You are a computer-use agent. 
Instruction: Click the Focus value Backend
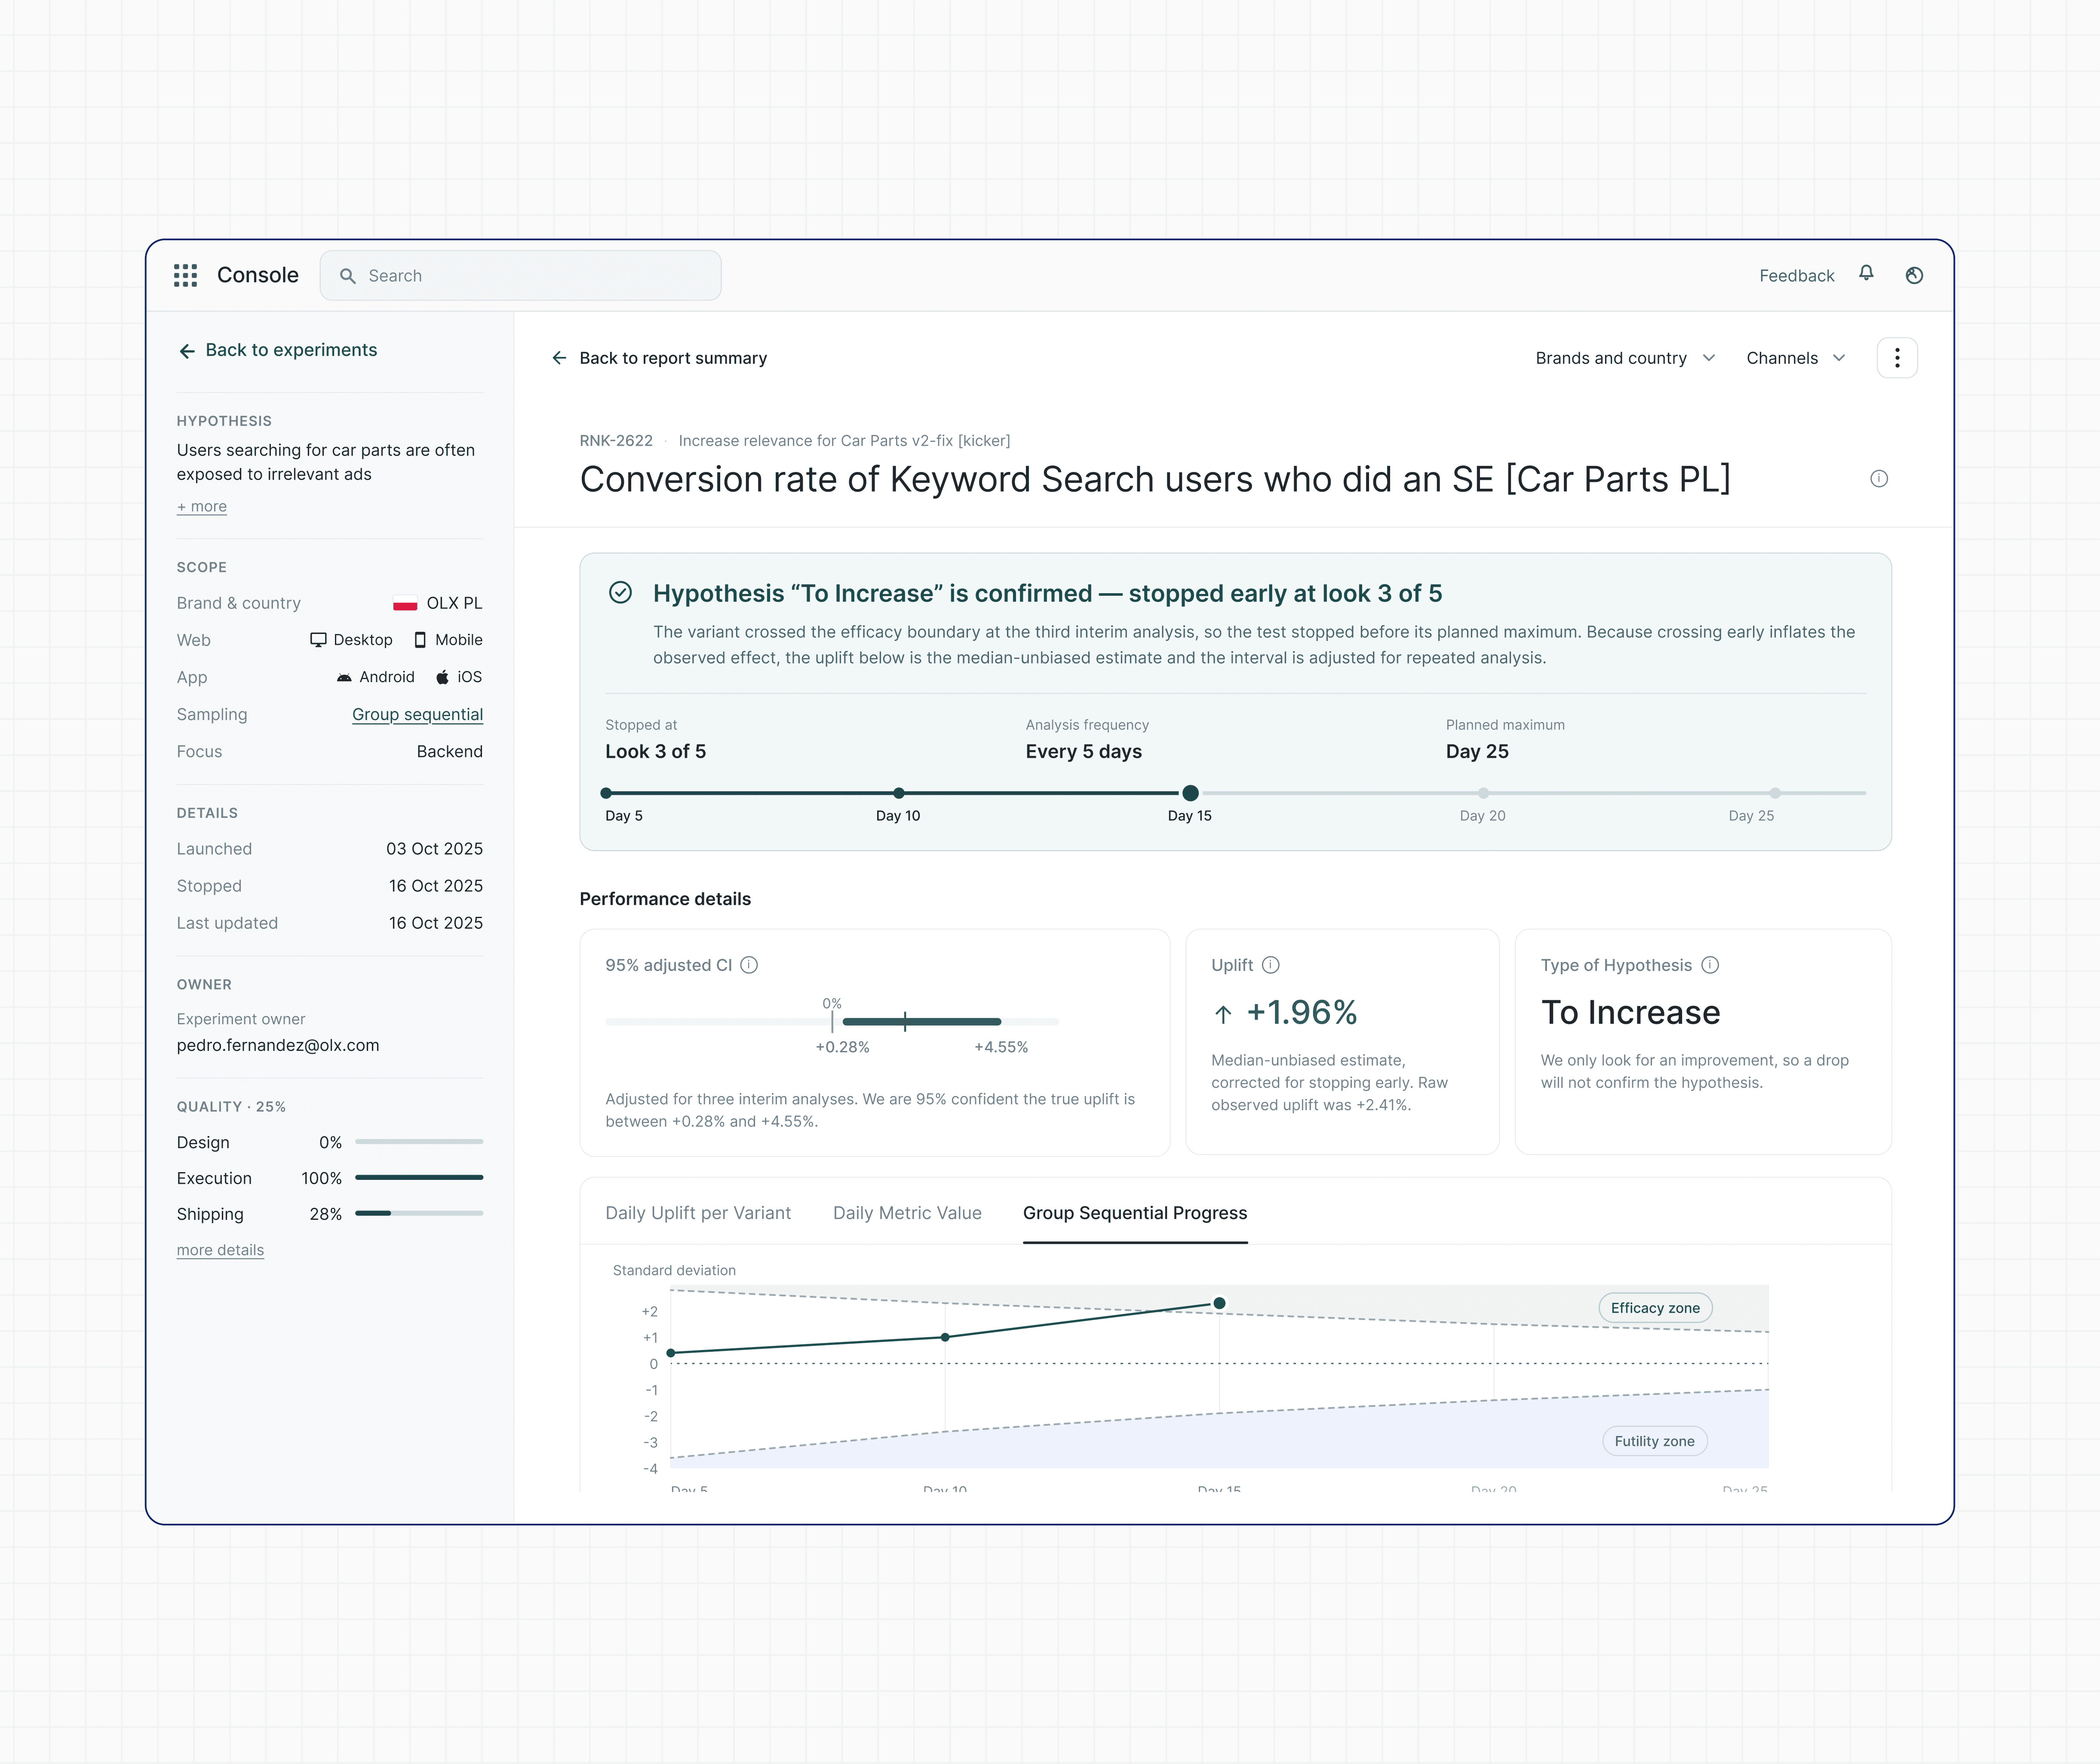tap(449, 752)
